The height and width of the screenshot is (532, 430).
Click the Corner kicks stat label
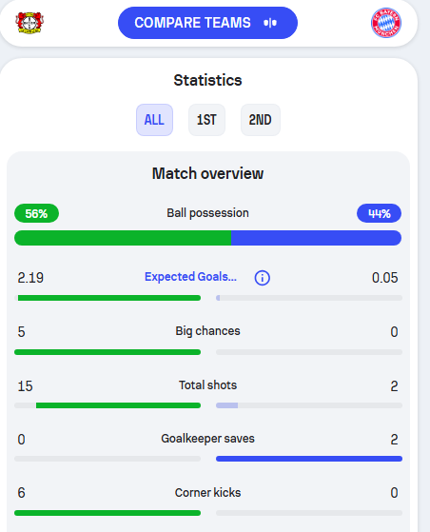(207, 493)
